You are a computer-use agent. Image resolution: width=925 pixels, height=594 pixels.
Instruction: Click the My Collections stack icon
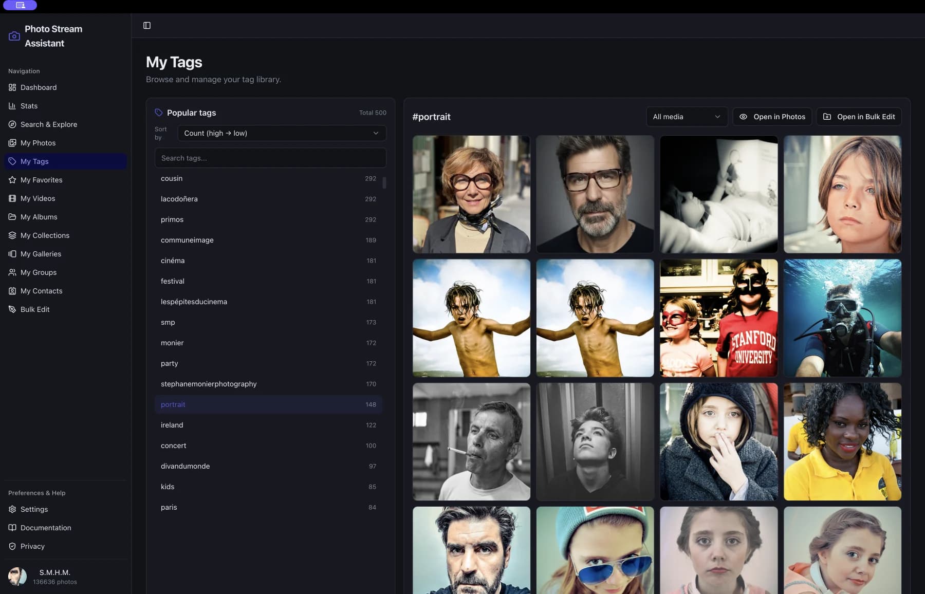12,235
